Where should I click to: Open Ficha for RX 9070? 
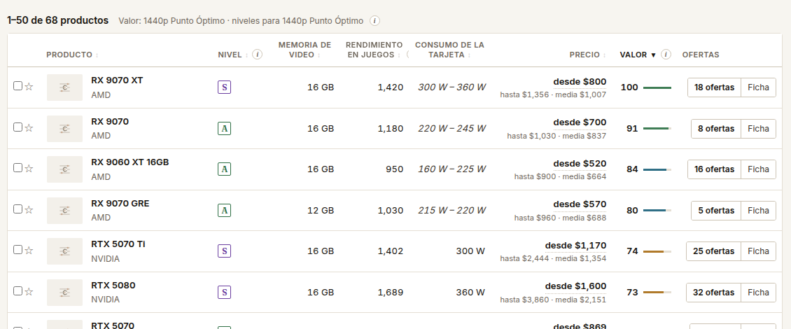click(758, 129)
